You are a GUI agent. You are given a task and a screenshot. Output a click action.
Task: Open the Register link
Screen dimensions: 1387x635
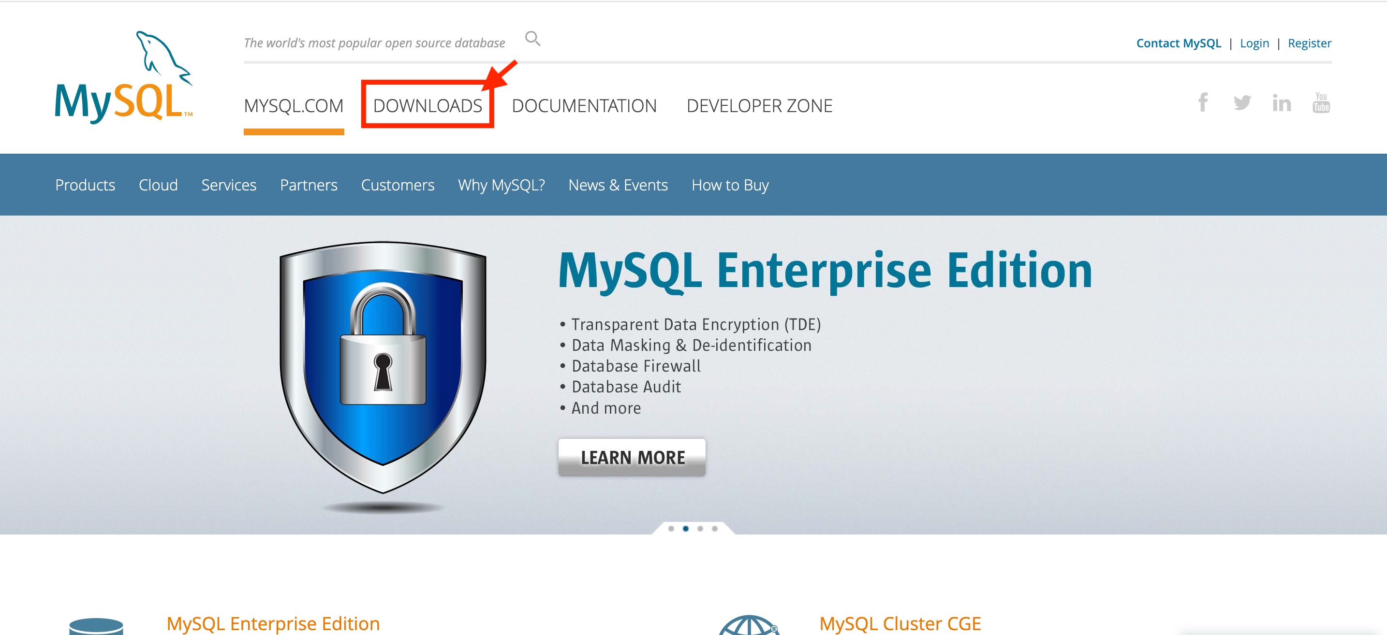click(1310, 43)
